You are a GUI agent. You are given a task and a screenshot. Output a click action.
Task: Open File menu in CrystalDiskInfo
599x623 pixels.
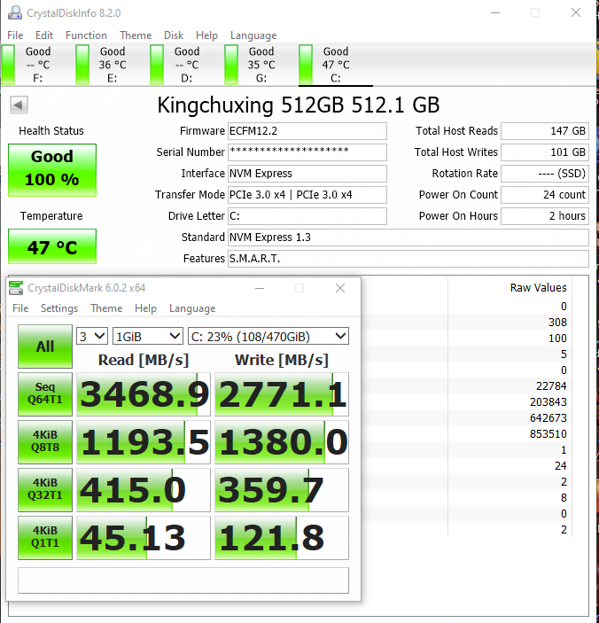tap(15, 35)
